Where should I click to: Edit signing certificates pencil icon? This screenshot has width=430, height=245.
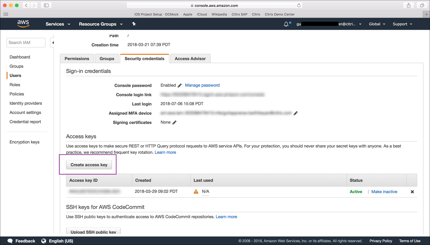point(175,122)
